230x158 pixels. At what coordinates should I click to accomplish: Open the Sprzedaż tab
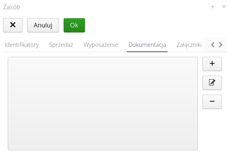pos(61,45)
